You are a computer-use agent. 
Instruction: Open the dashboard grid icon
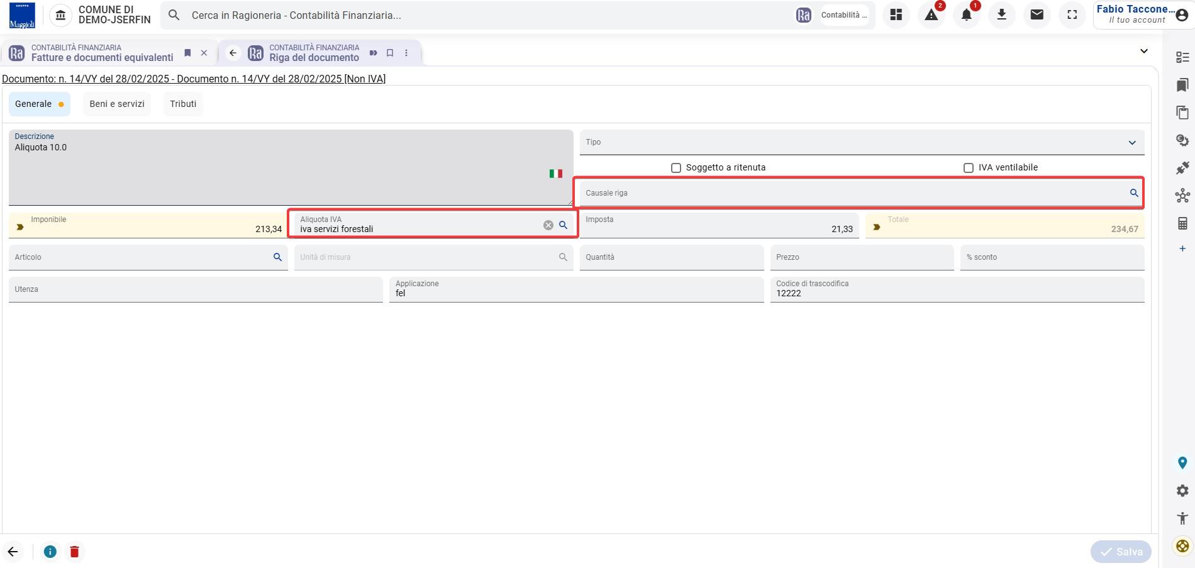(x=896, y=15)
